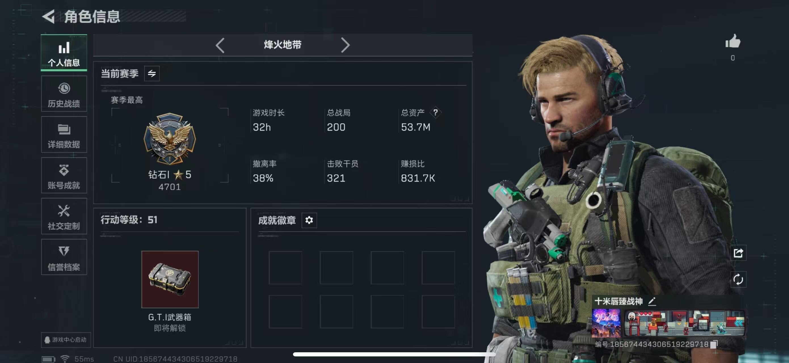
Task: Go to 账号成就 section
Action: click(x=64, y=175)
